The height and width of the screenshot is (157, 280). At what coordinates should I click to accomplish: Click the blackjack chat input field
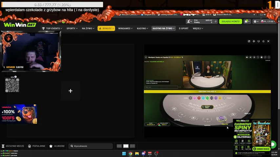161,87
